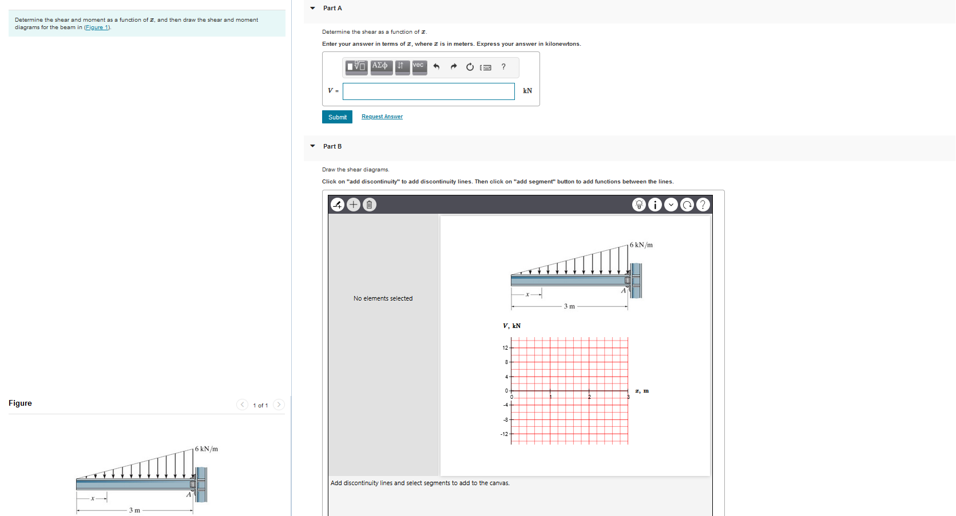Reset the answer field
This screenshot has height=516, width=956.
point(470,67)
